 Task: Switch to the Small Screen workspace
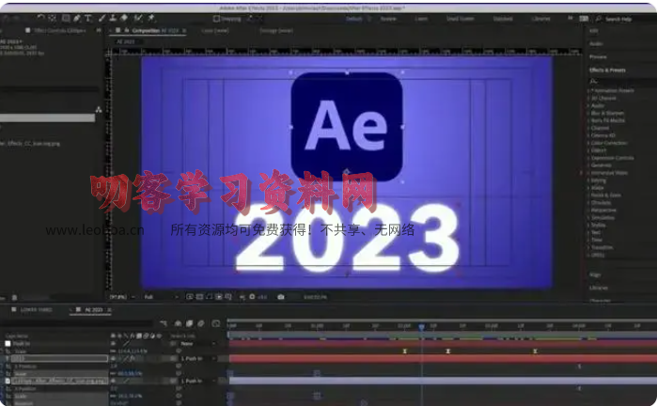tap(460, 19)
